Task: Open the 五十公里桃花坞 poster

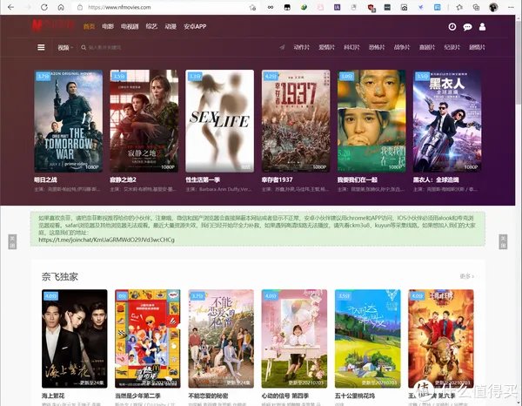Action: click(367, 338)
